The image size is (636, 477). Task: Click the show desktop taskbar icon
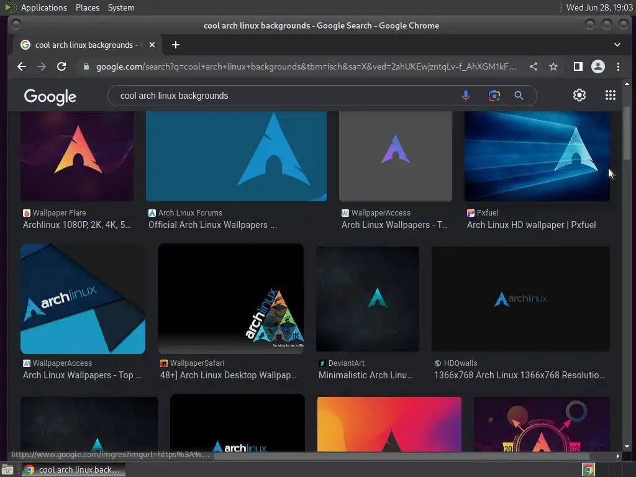point(7,470)
